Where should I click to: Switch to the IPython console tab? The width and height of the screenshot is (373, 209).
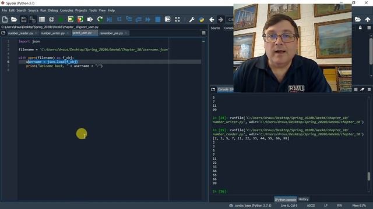point(285,200)
